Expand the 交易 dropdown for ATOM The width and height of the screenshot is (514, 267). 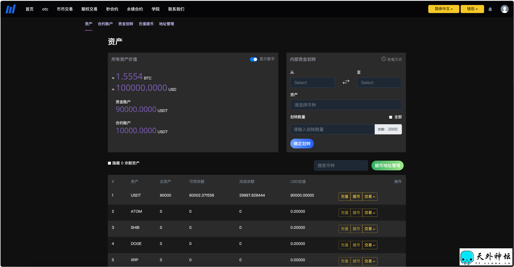(370, 213)
